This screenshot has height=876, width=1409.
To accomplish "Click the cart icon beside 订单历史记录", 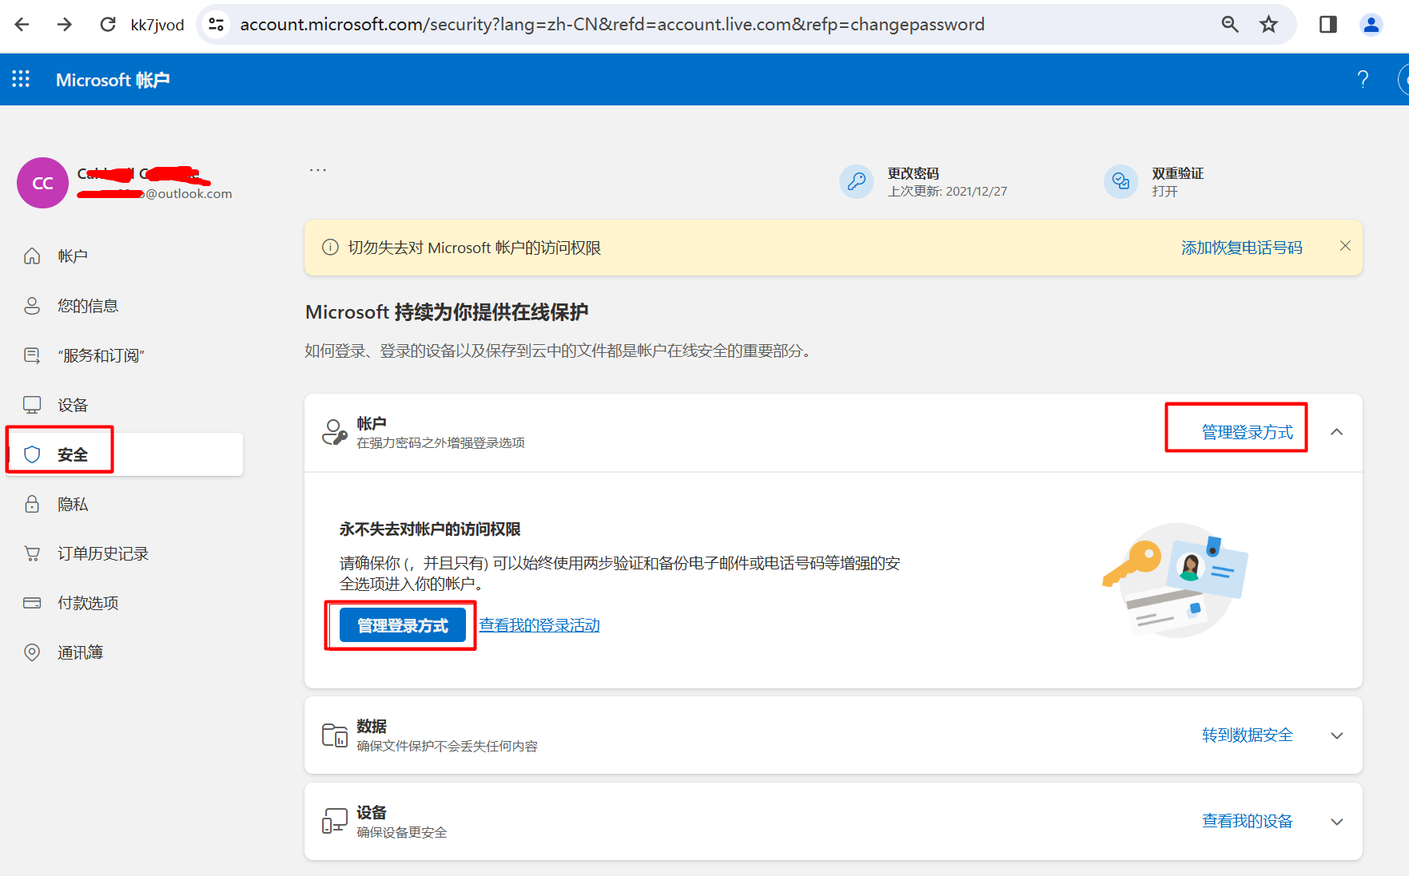I will tap(32, 553).
